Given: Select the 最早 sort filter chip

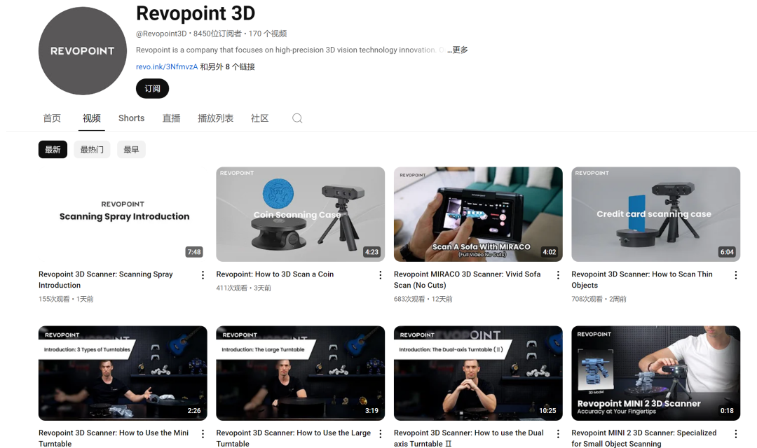Looking at the screenshot, I should tap(131, 149).
